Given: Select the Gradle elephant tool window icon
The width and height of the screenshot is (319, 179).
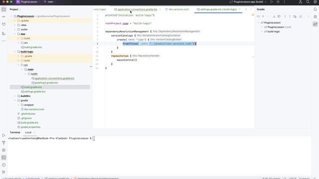Looking at the screenshot, I should coord(315,24).
